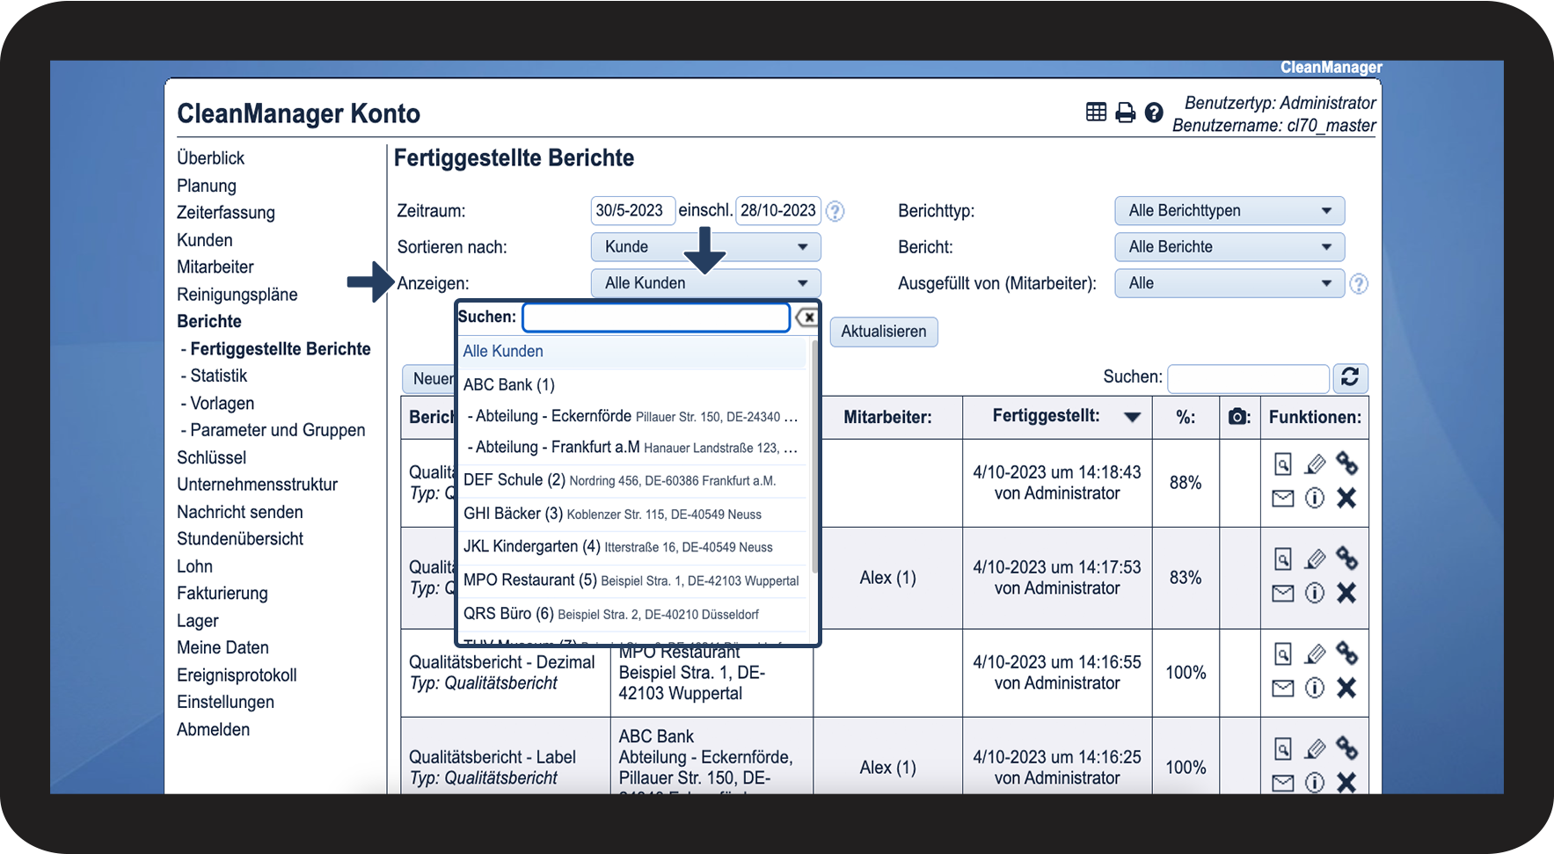Show info for the 88% report

pos(1315,499)
